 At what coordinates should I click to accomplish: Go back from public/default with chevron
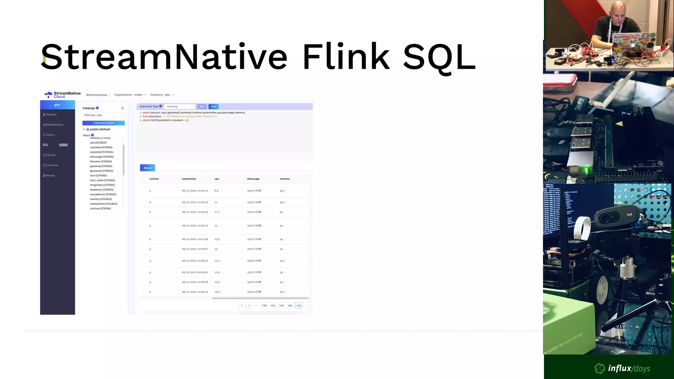(84, 129)
